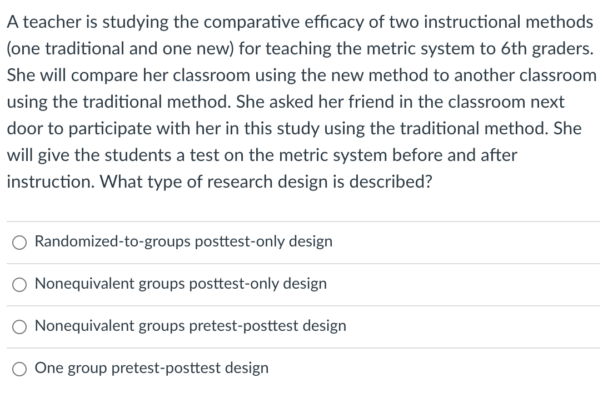Screen dimensions: 608x393
Task: Click the line starting "door to participate with her"
Action: point(294,129)
